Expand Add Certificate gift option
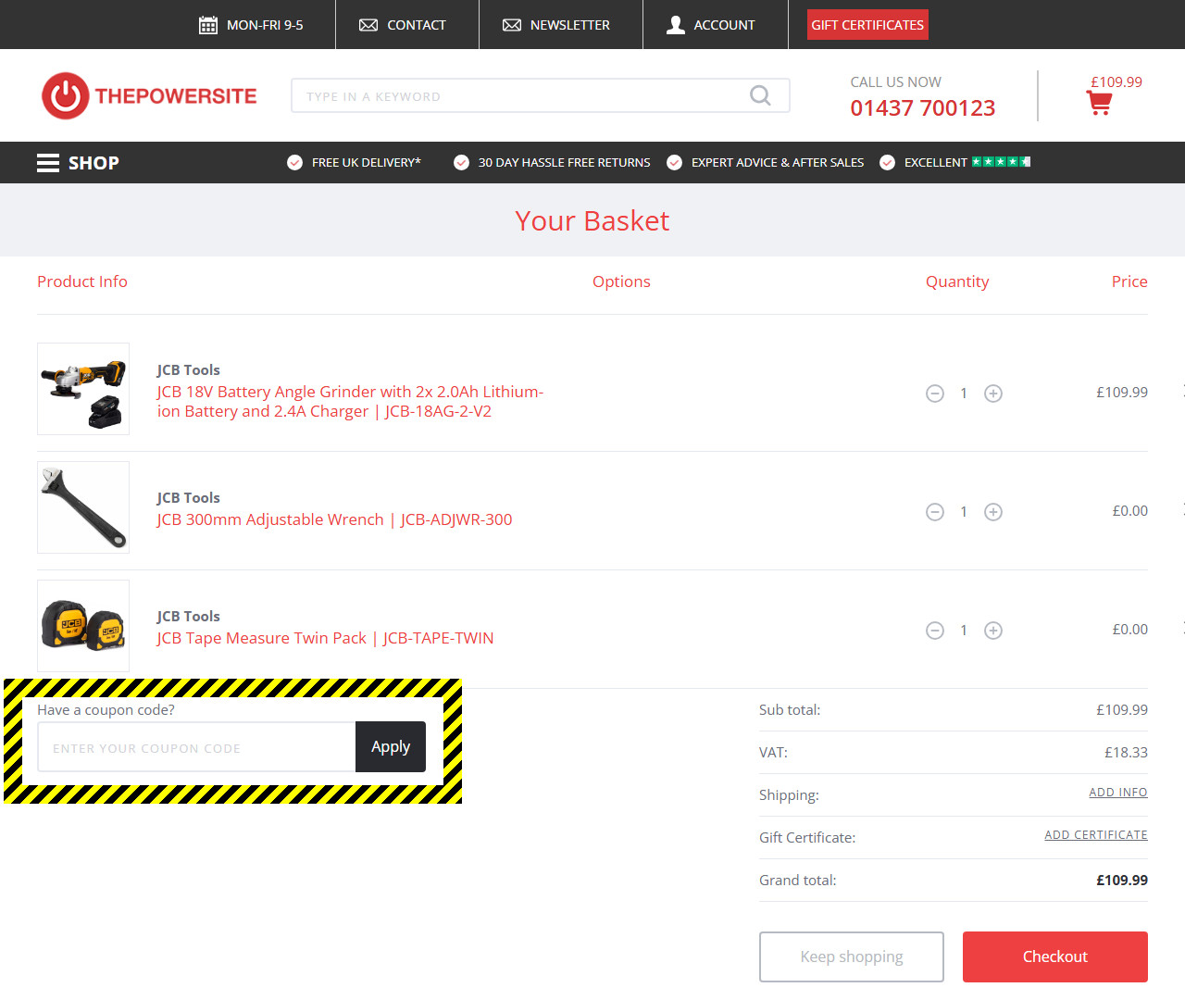1185x1000 pixels. click(x=1095, y=835)
